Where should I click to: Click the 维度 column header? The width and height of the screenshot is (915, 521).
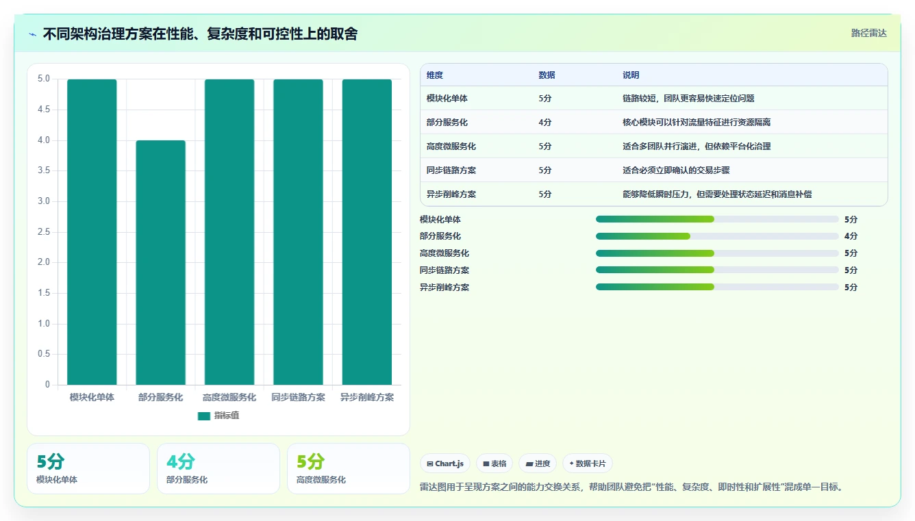435,75
